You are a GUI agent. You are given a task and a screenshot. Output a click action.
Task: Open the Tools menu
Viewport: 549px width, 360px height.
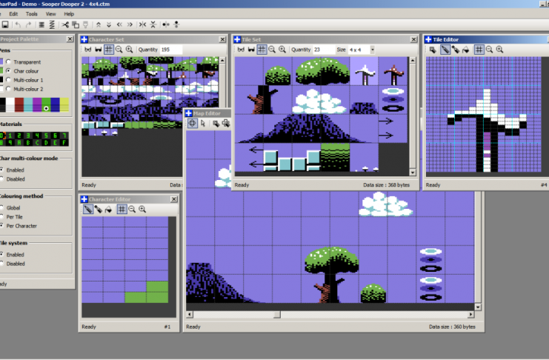point(32,14)
